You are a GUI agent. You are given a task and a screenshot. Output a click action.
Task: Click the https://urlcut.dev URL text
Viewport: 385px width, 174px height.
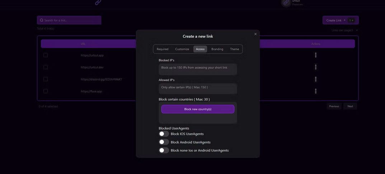pos(92,67)
